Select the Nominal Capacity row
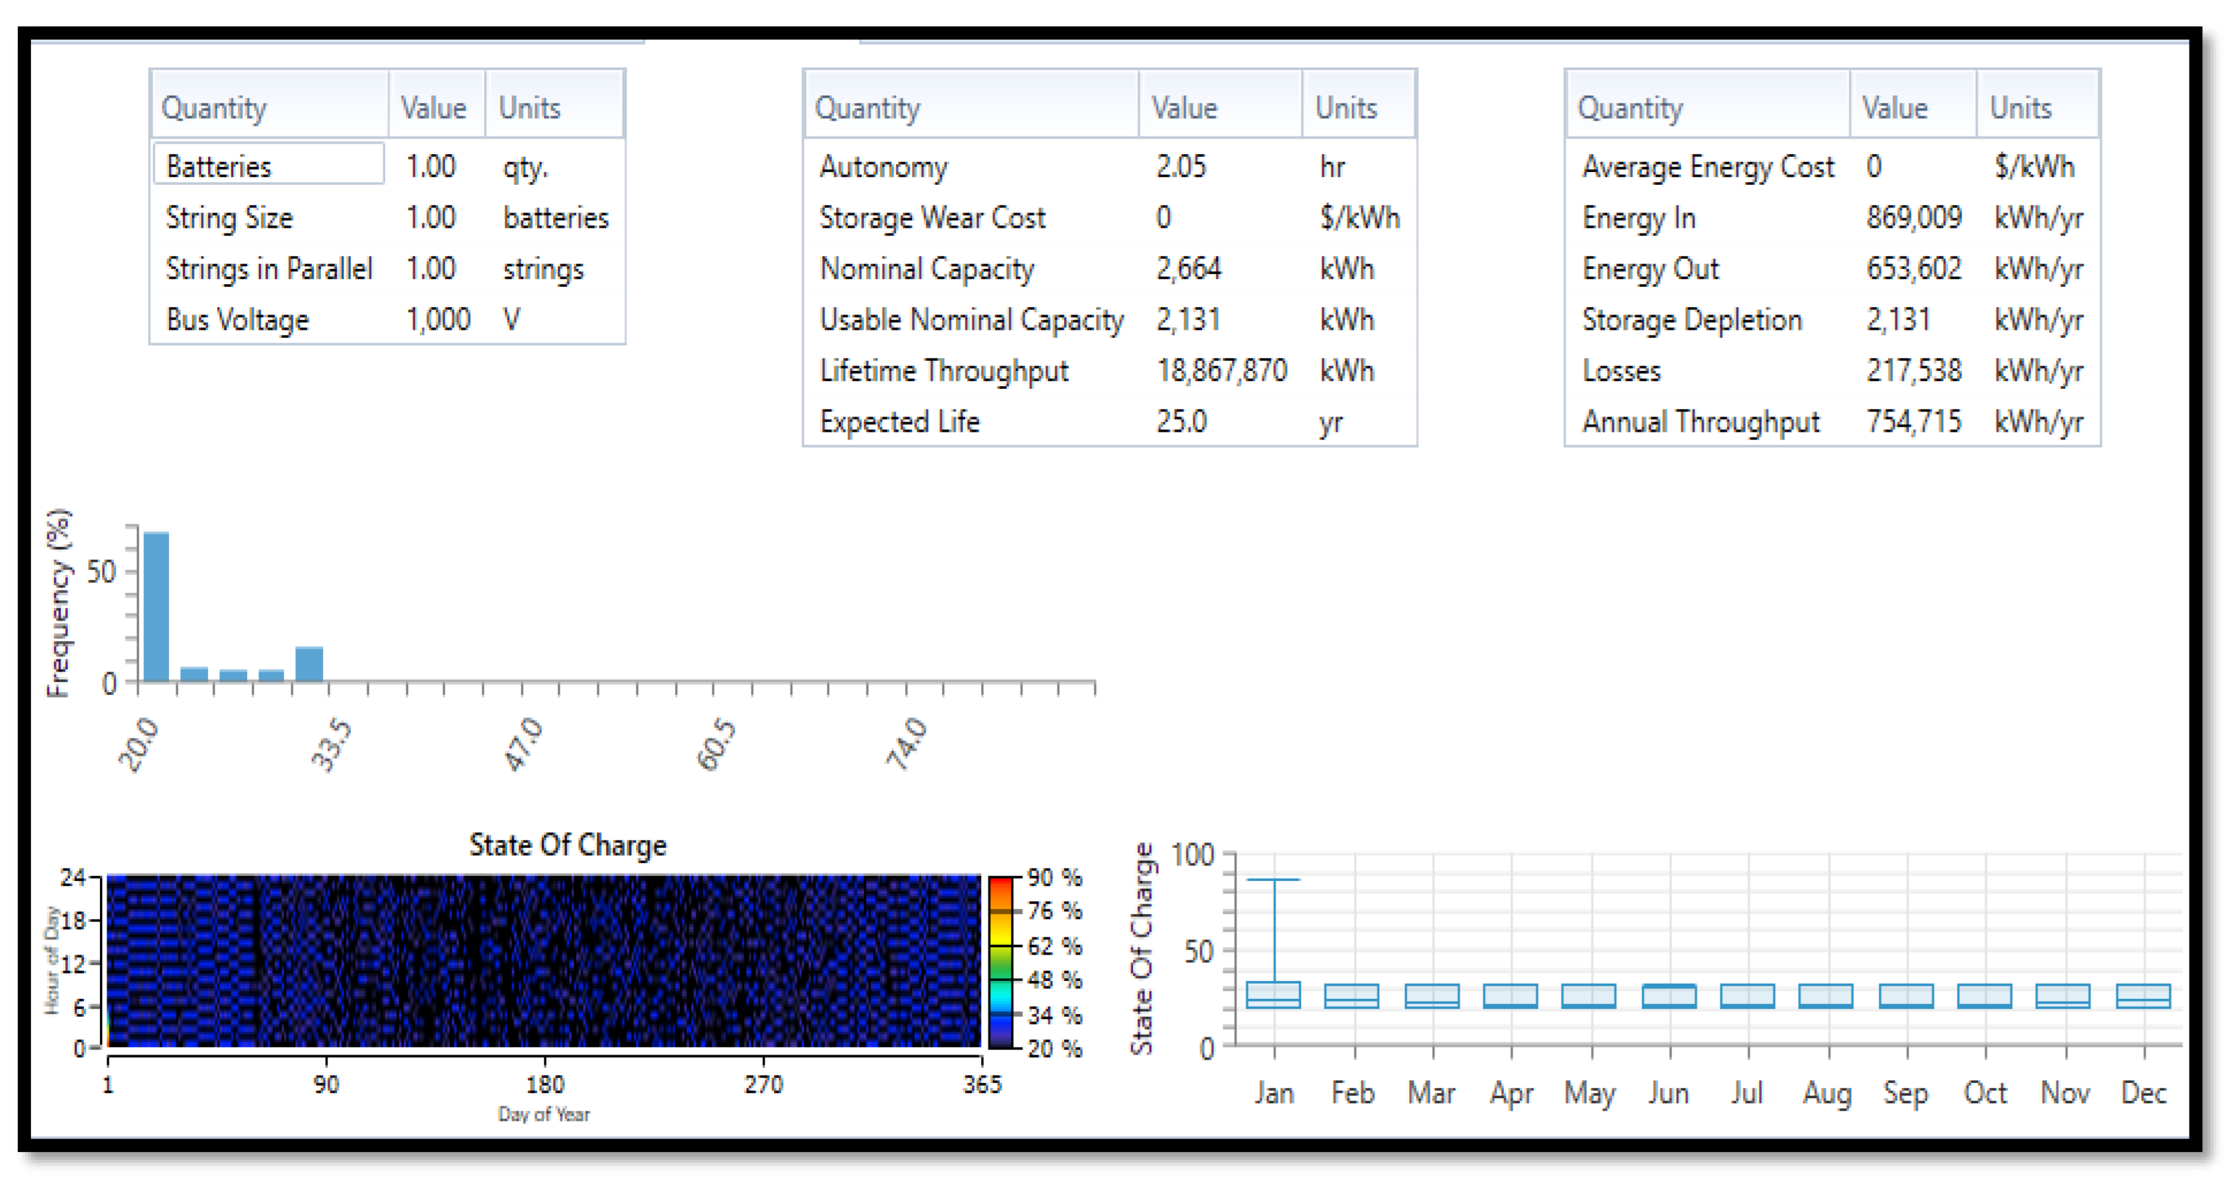 click(x=927, y=268)
